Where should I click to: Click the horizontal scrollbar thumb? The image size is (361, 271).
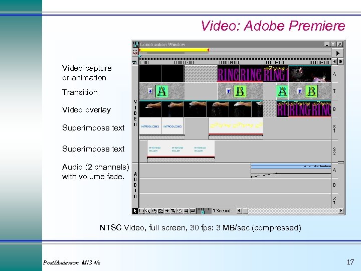(245, 211)
